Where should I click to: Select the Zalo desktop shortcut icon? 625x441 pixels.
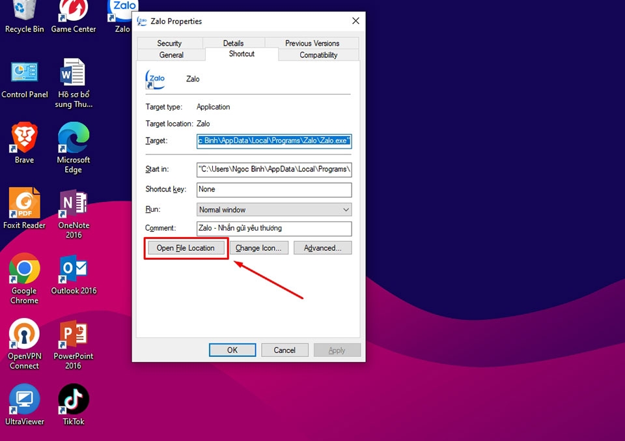click(122, 16)
